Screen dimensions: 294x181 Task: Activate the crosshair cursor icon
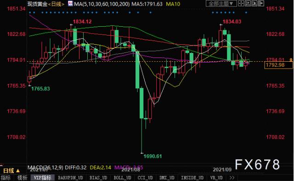(241, 3)
